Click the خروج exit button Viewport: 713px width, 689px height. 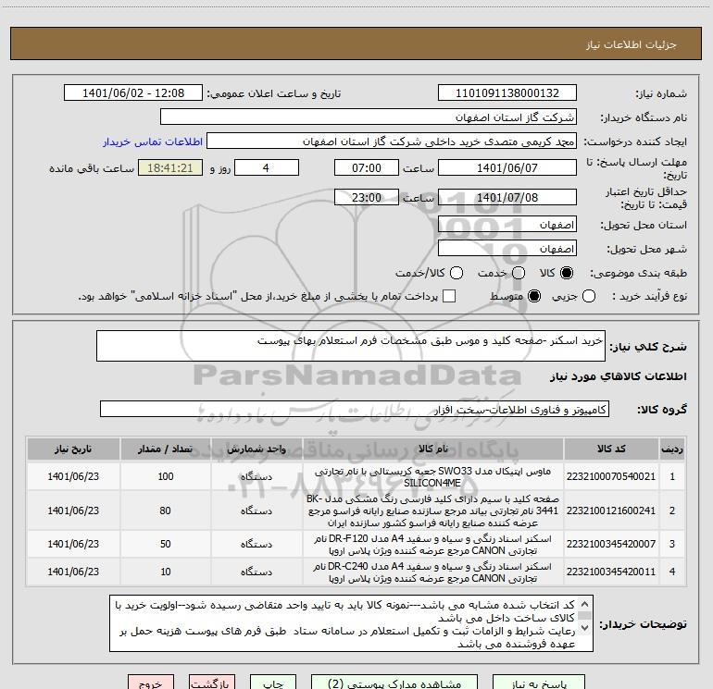click(151, 683)
